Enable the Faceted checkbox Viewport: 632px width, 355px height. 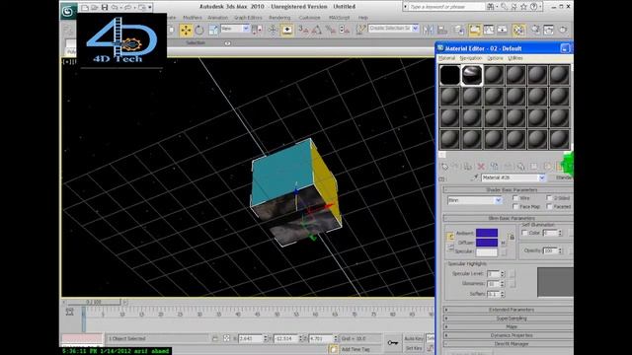[x=549, y=206]
